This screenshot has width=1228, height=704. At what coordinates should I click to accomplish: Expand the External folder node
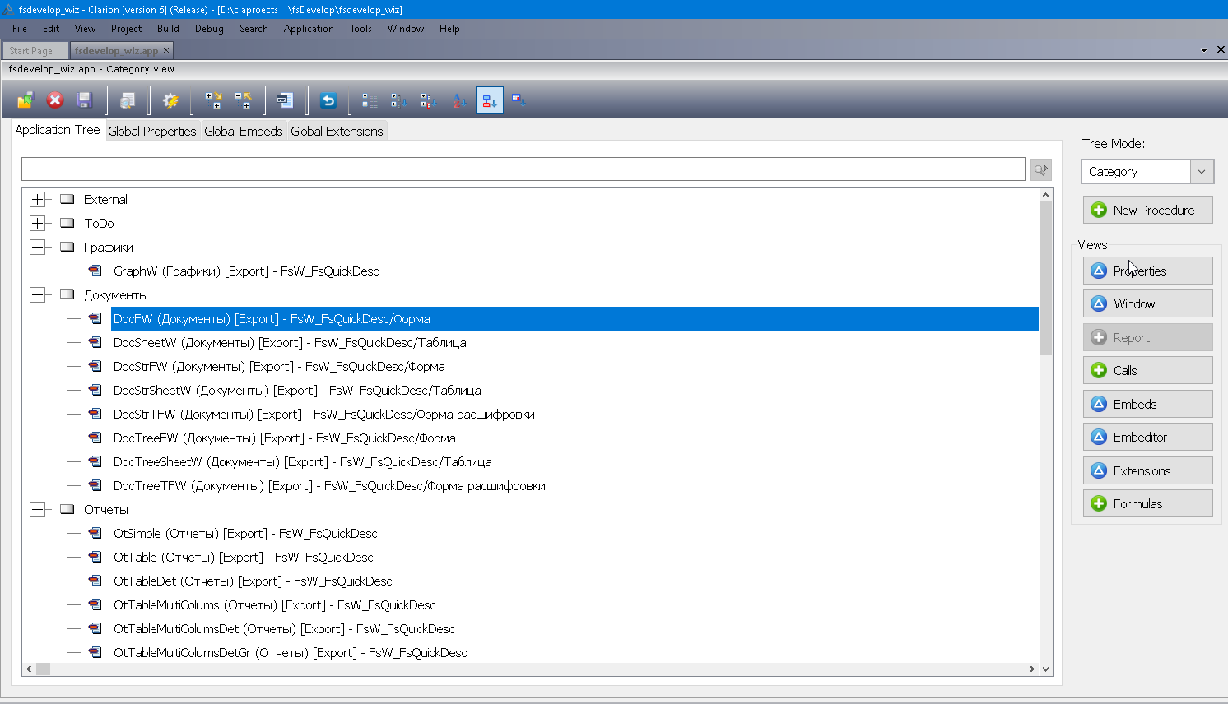(38, 200)
